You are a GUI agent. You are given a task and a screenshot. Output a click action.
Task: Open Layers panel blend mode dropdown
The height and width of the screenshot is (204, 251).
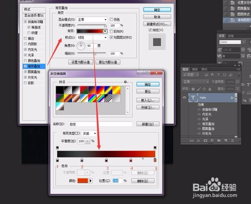[x=196, y=82]
